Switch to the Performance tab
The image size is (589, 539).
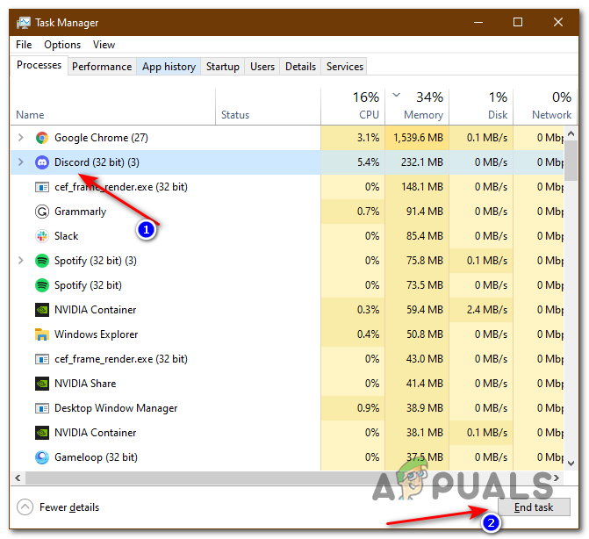click(102, 67)
